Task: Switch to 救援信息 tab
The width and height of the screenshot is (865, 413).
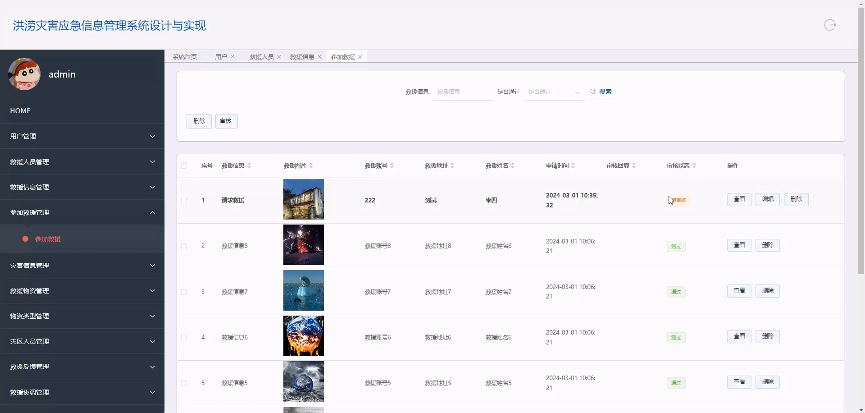Action: [x=302, y=57]
